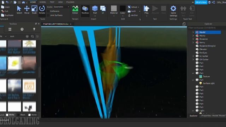Open Game Settings
The height and width of the screenshot is (127, 226).
pos(173,11)
